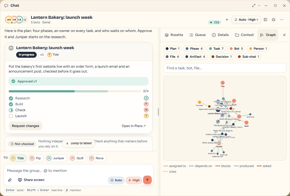Toggle the Person node filter
Screen dimensions: 290x196
pyautogui.click(x=258, y=49)
